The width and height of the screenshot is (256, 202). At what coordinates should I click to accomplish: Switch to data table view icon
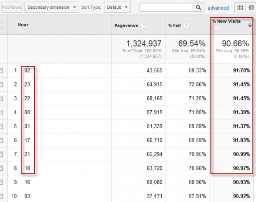click(240, 7)
